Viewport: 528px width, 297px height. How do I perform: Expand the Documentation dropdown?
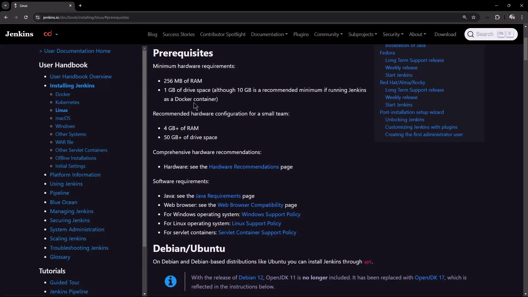269,34
